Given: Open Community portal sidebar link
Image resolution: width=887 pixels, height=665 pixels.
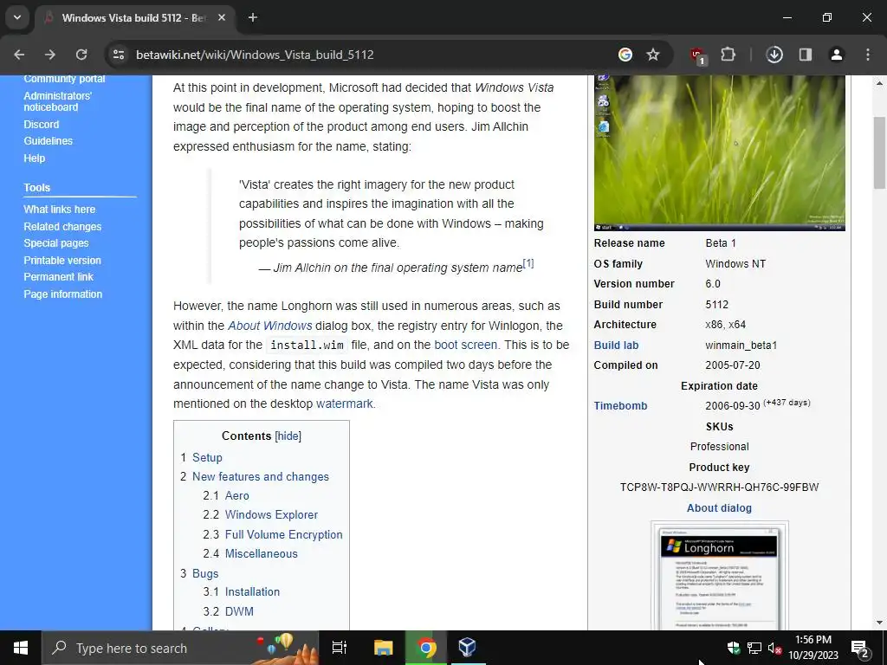Looking at the screenshot, I should point(64,79).
